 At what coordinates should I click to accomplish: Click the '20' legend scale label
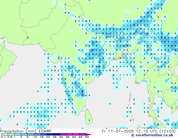(x=48, y=137)
